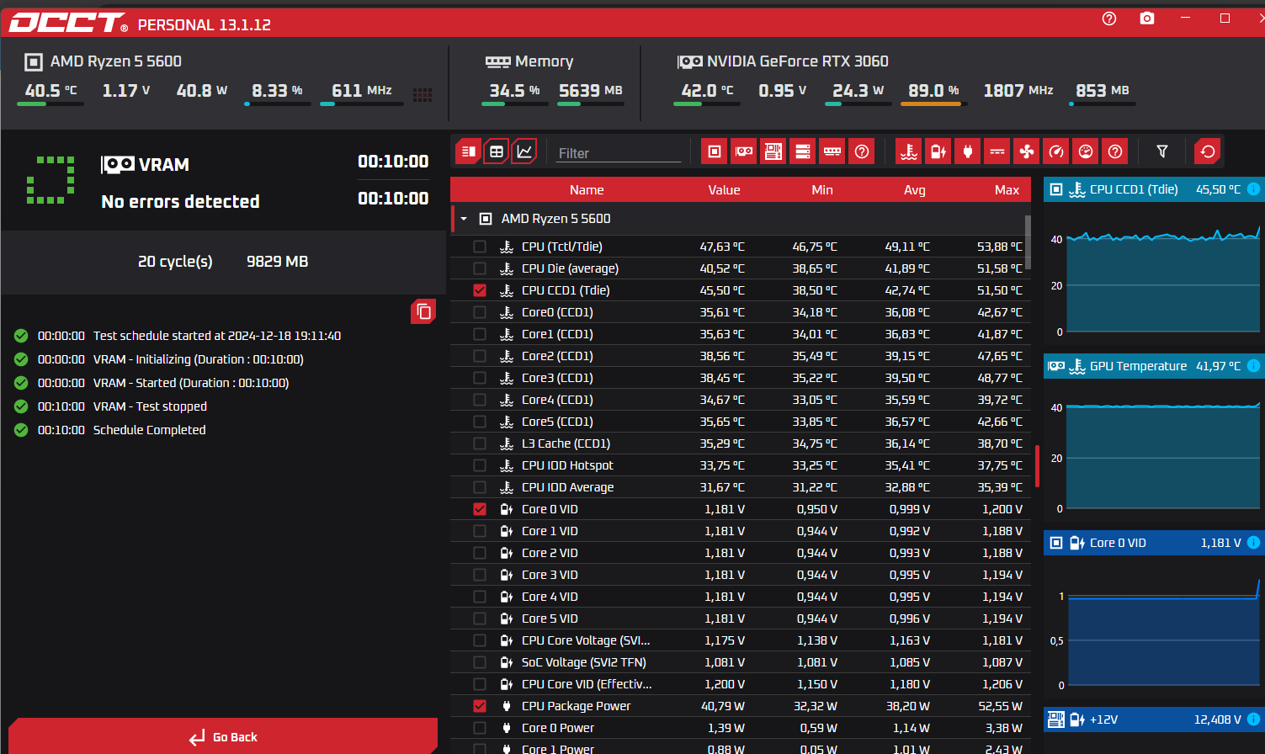
Task: Toggle the frequency gauge sensor filter
Action: pyautogui.click(x=1056, y=151)
